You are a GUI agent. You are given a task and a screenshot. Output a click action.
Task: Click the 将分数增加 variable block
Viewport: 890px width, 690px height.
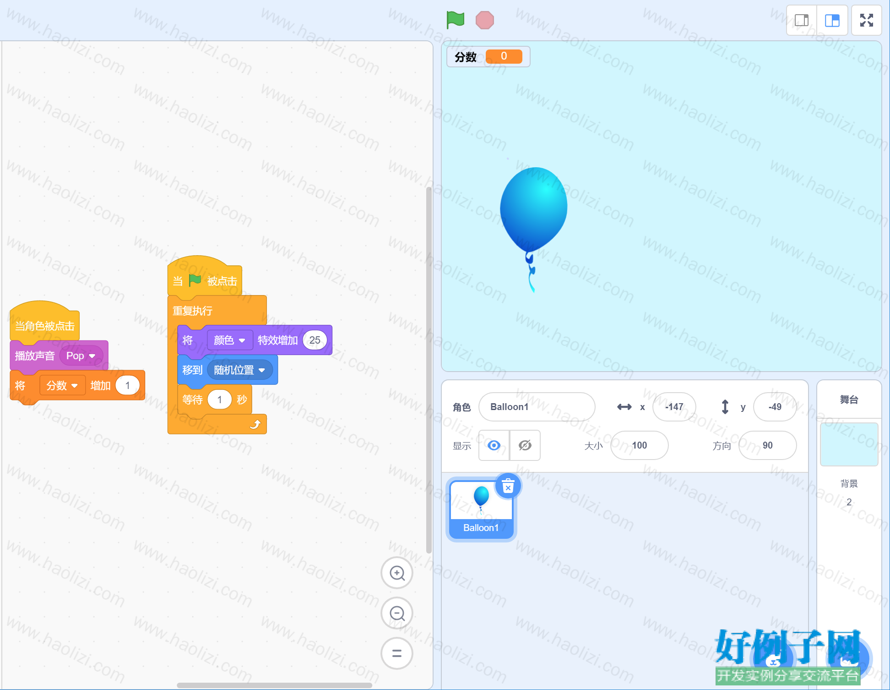pos(77,386)
